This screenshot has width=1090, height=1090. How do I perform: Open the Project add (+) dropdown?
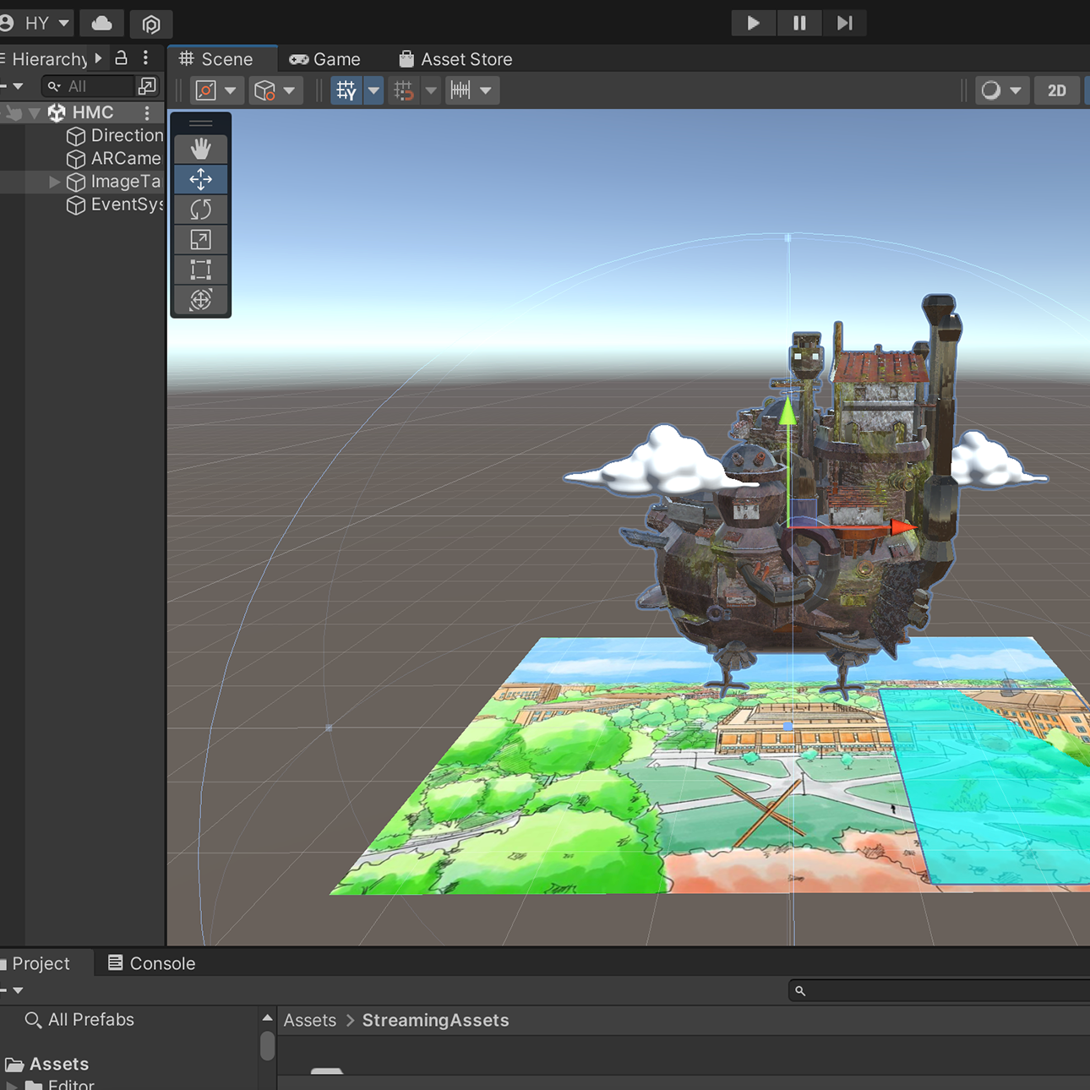(x=12, y=990)
